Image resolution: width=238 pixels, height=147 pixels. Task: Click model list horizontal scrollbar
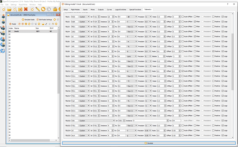coord(30,140)
